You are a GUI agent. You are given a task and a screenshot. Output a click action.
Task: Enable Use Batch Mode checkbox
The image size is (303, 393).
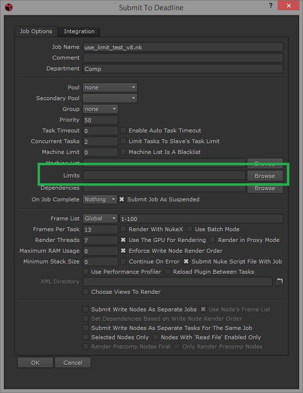(190, 229)
